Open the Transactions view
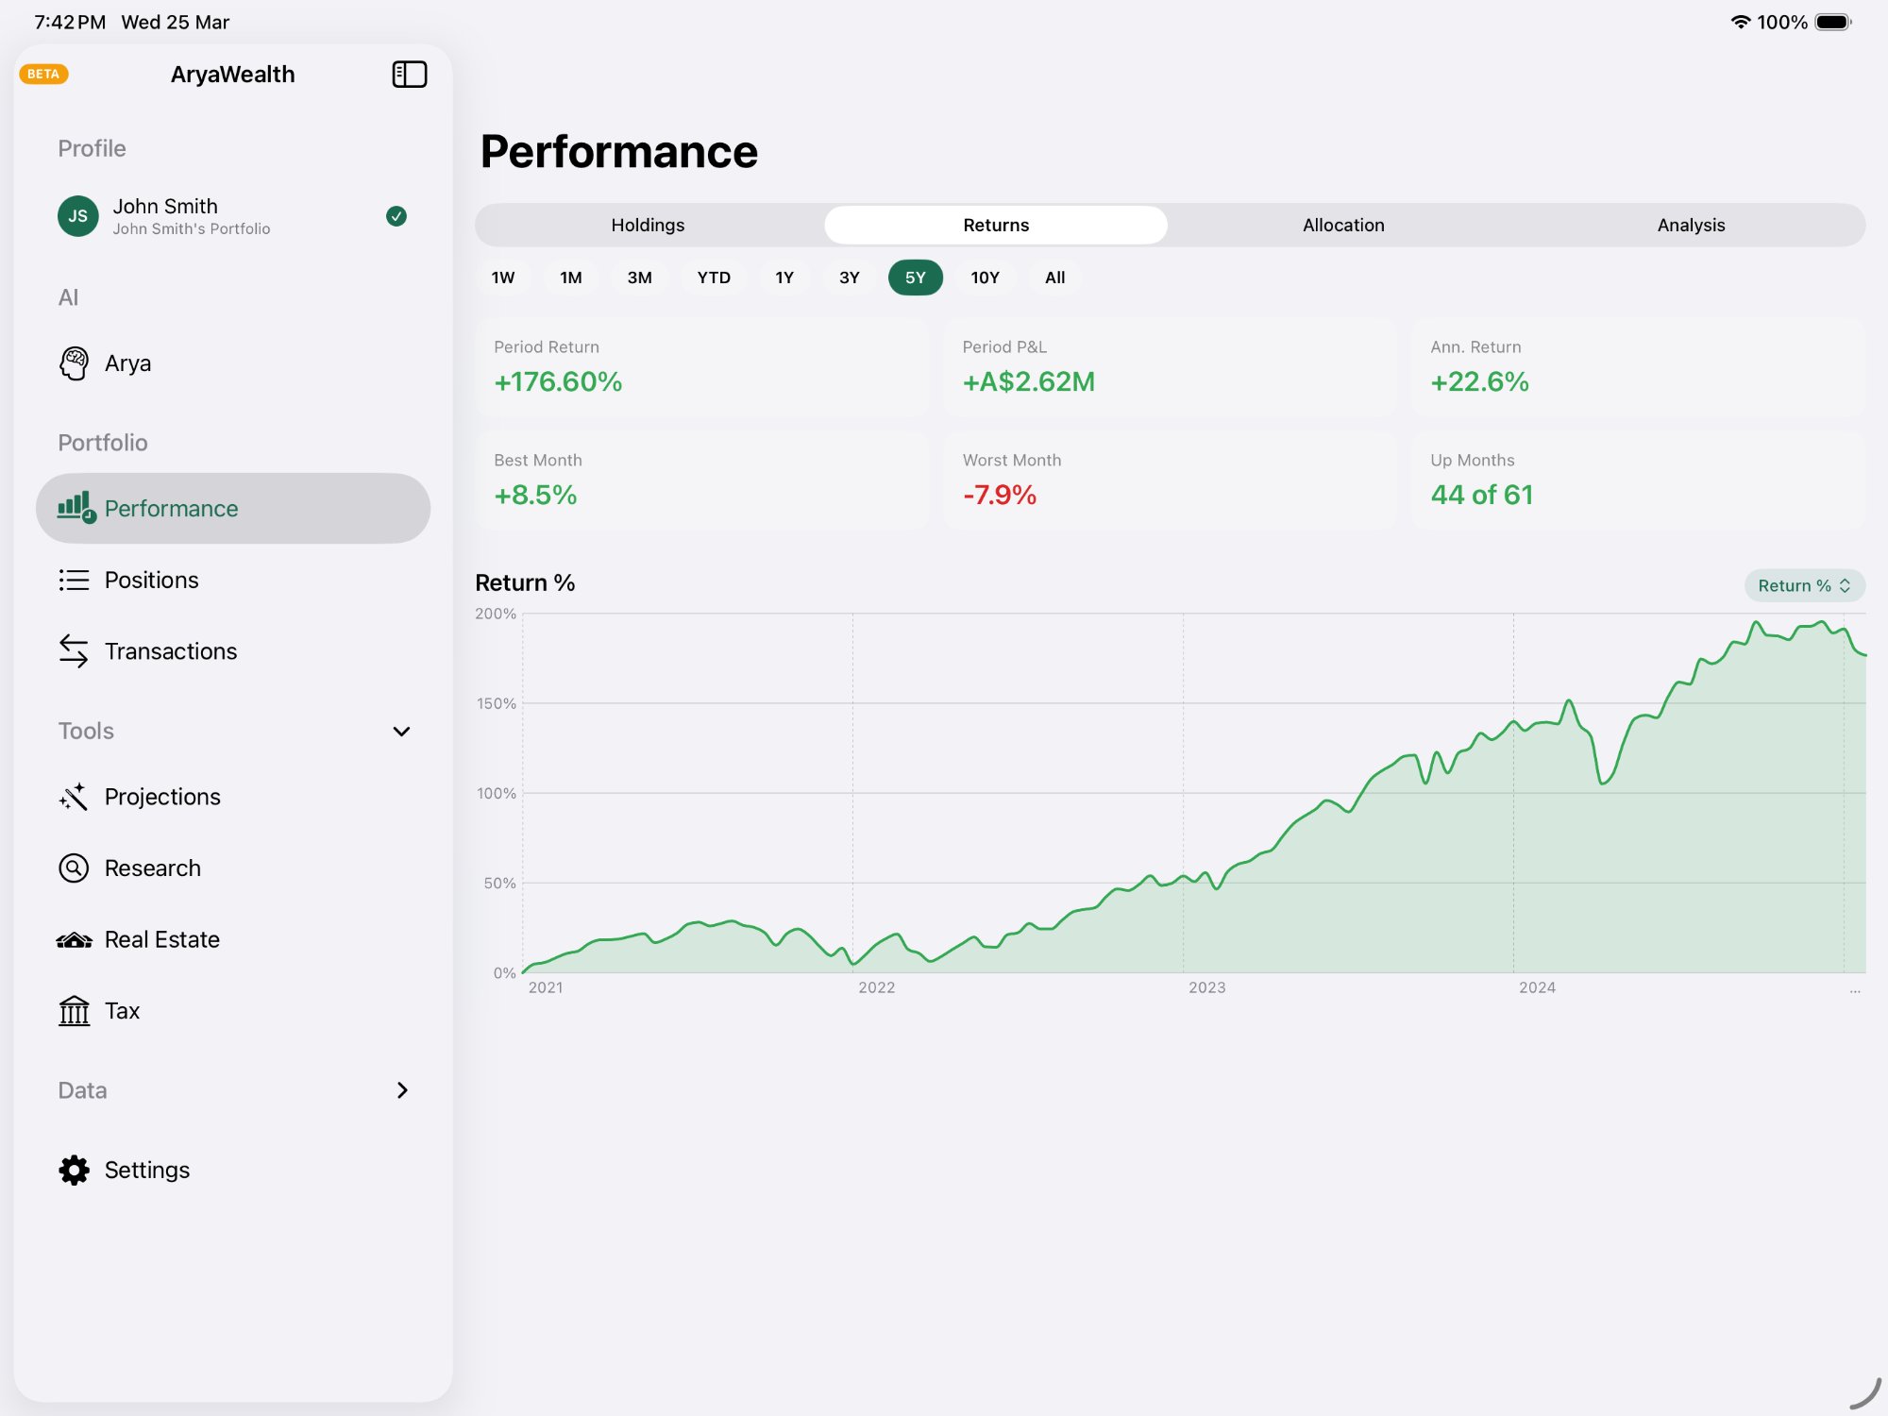Screen dimensions: 1888x1416 (x=170, y=650)
